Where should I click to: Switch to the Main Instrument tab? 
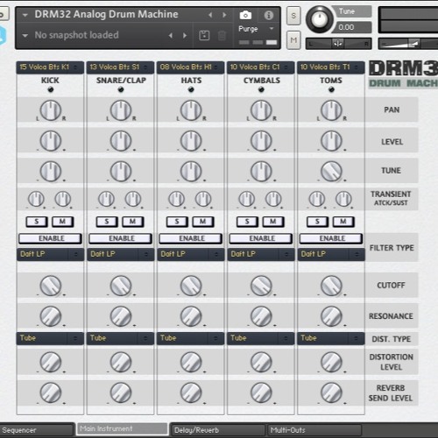(122, 429)
